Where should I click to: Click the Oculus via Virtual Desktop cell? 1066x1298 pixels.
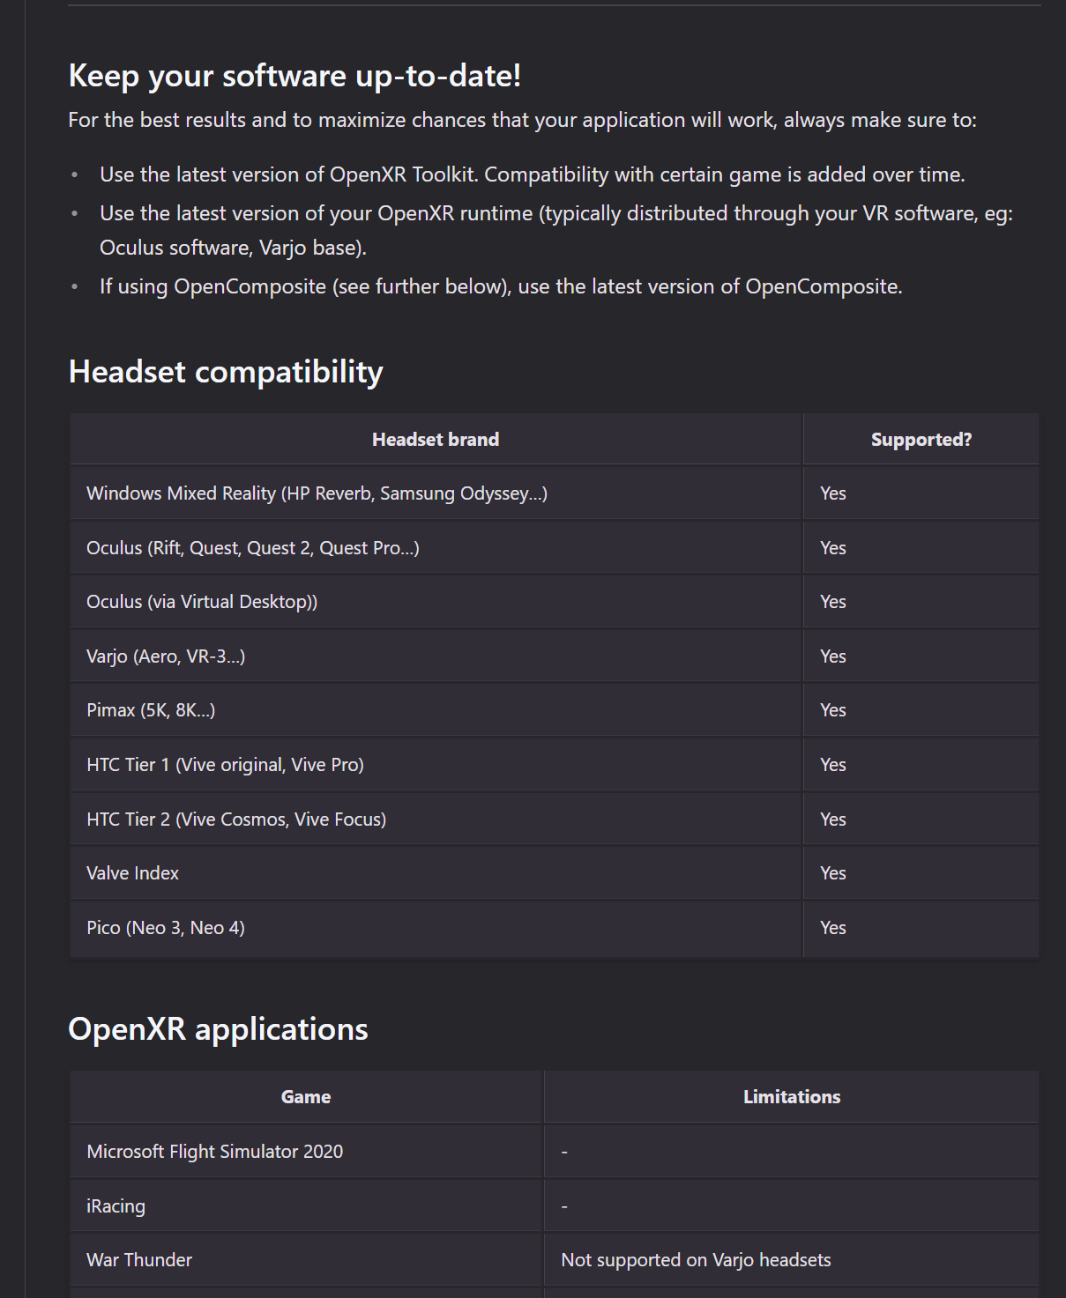pyautogui.click(x=202, y=602)
